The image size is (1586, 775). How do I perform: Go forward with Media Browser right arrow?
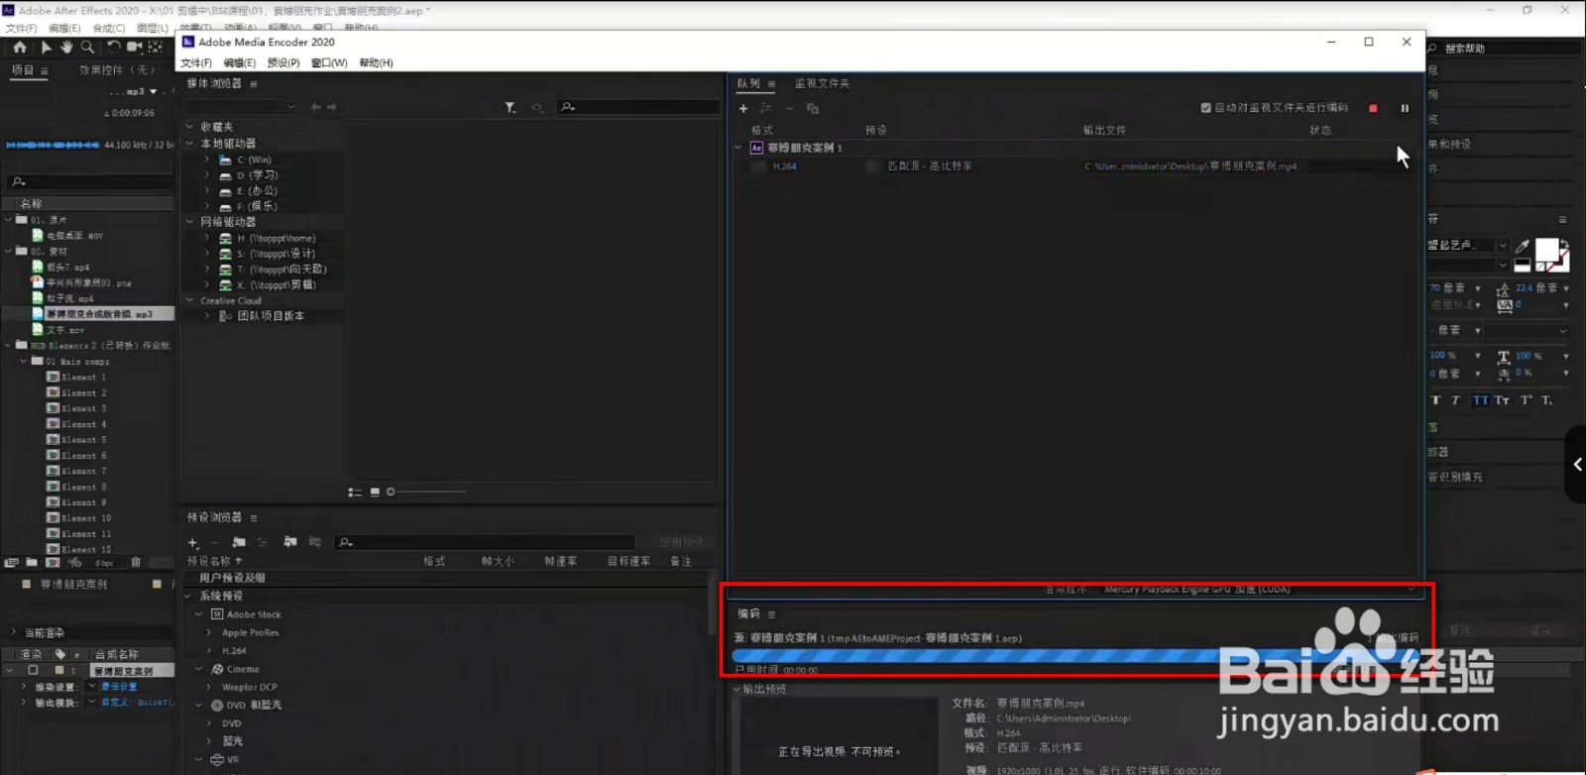point(332,107)
